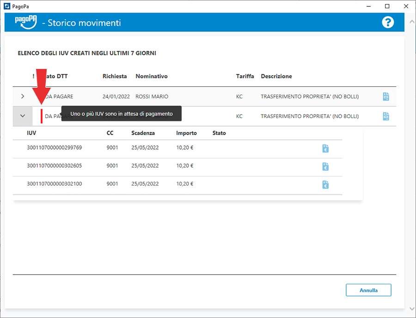Image resolution: width=416 pixels, height=318 pixels.
Task: Click the red pending payment status bar
Action: (42, 116)
